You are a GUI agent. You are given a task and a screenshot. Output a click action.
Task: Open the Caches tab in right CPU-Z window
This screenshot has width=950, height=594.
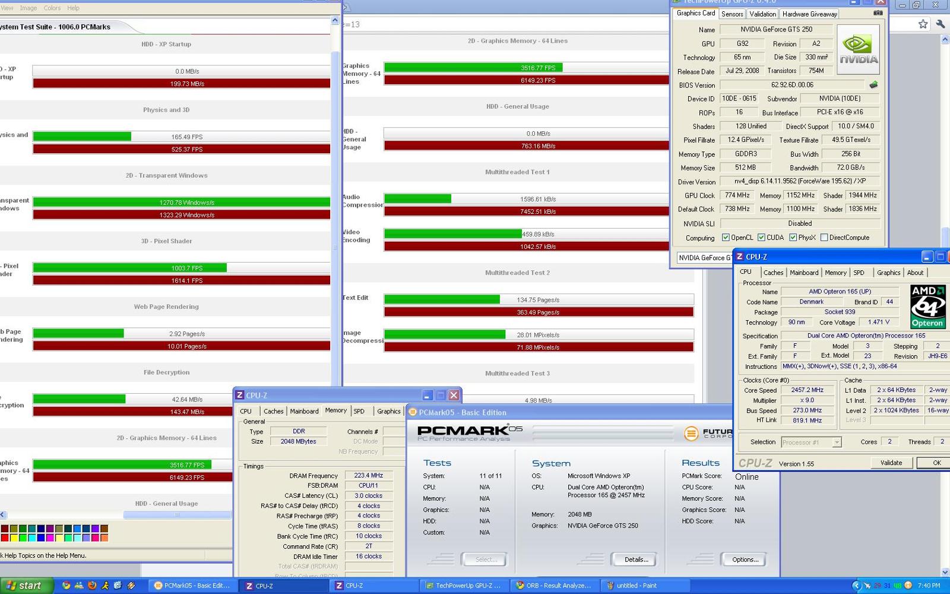pos(773,273)
